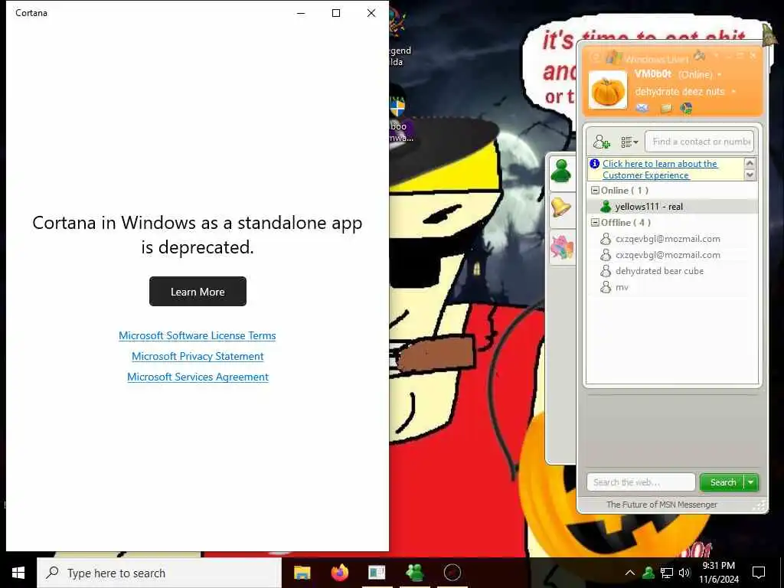Collapse the Offline (4) contact group
784x588 pixels.
point(595,223)
